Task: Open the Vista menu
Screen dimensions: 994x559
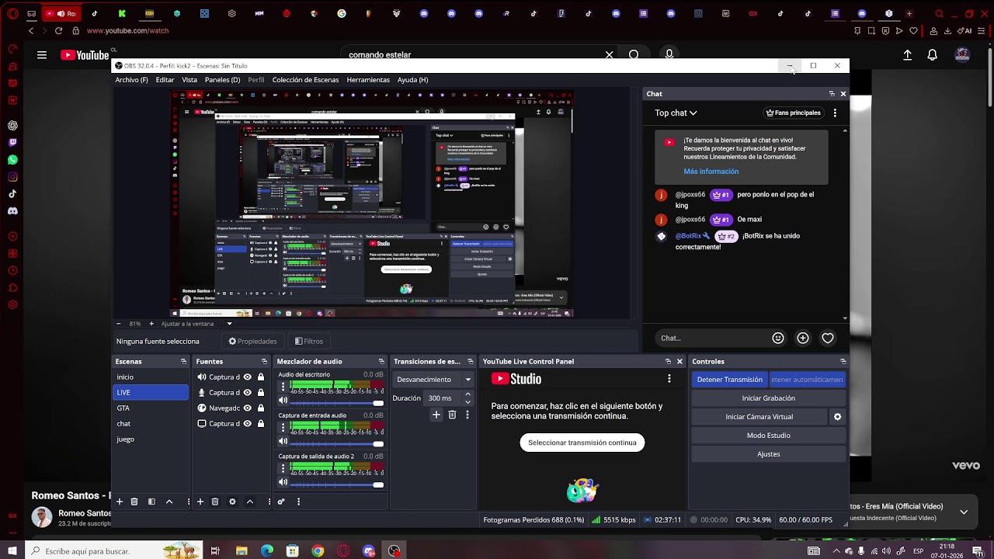Action: (189, 80)
